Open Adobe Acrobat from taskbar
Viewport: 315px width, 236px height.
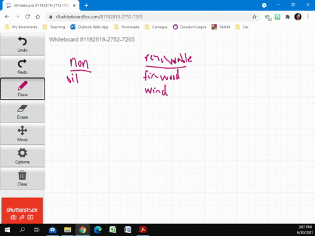click(143, 230)
